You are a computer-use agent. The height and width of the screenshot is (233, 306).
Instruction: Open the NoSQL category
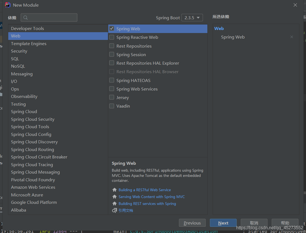click(58, 66)
